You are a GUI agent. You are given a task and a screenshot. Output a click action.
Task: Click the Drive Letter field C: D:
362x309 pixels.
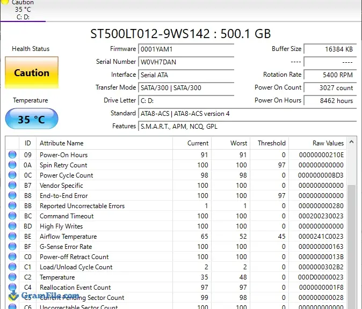tap(186, 101)
